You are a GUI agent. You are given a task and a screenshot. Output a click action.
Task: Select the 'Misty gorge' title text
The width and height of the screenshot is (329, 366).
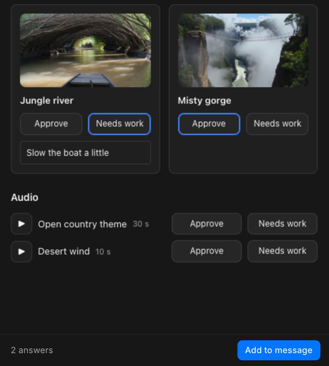tap(205, 100)
